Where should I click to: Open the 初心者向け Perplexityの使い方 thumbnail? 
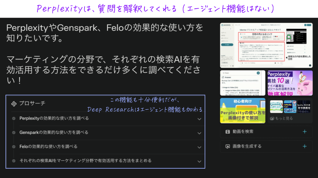(x=242, y=110)
